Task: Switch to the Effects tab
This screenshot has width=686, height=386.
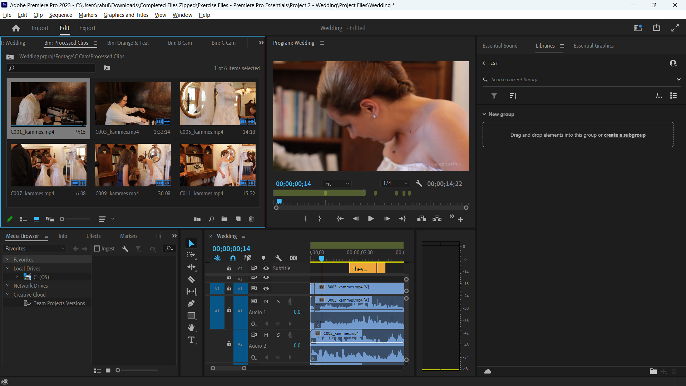Action: [93, 236]
